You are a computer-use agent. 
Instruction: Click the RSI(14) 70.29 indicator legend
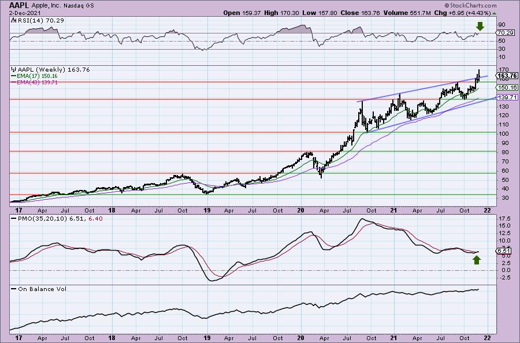tap(38, 20)
